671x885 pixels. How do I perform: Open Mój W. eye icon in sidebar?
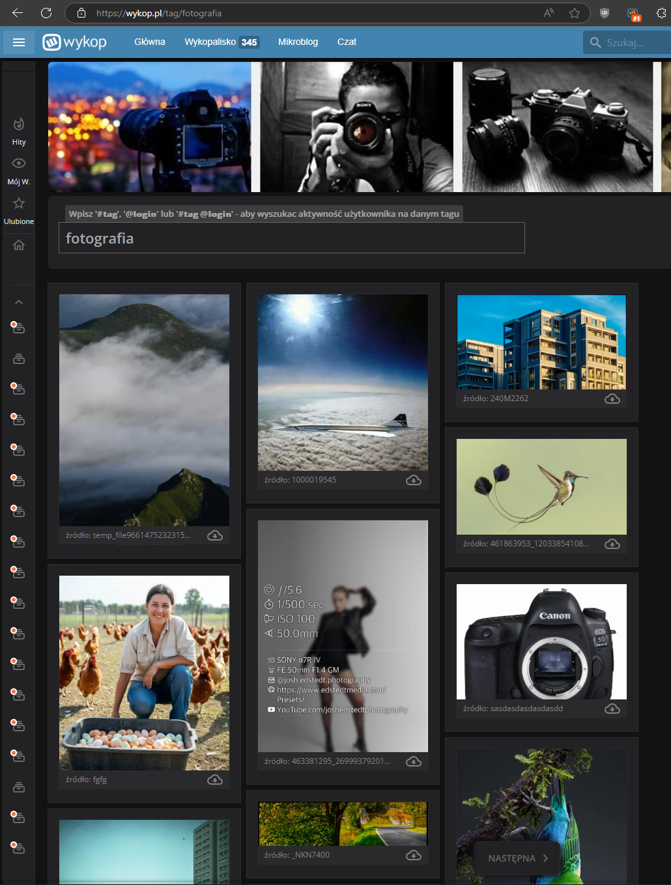[x=19, y=163]
